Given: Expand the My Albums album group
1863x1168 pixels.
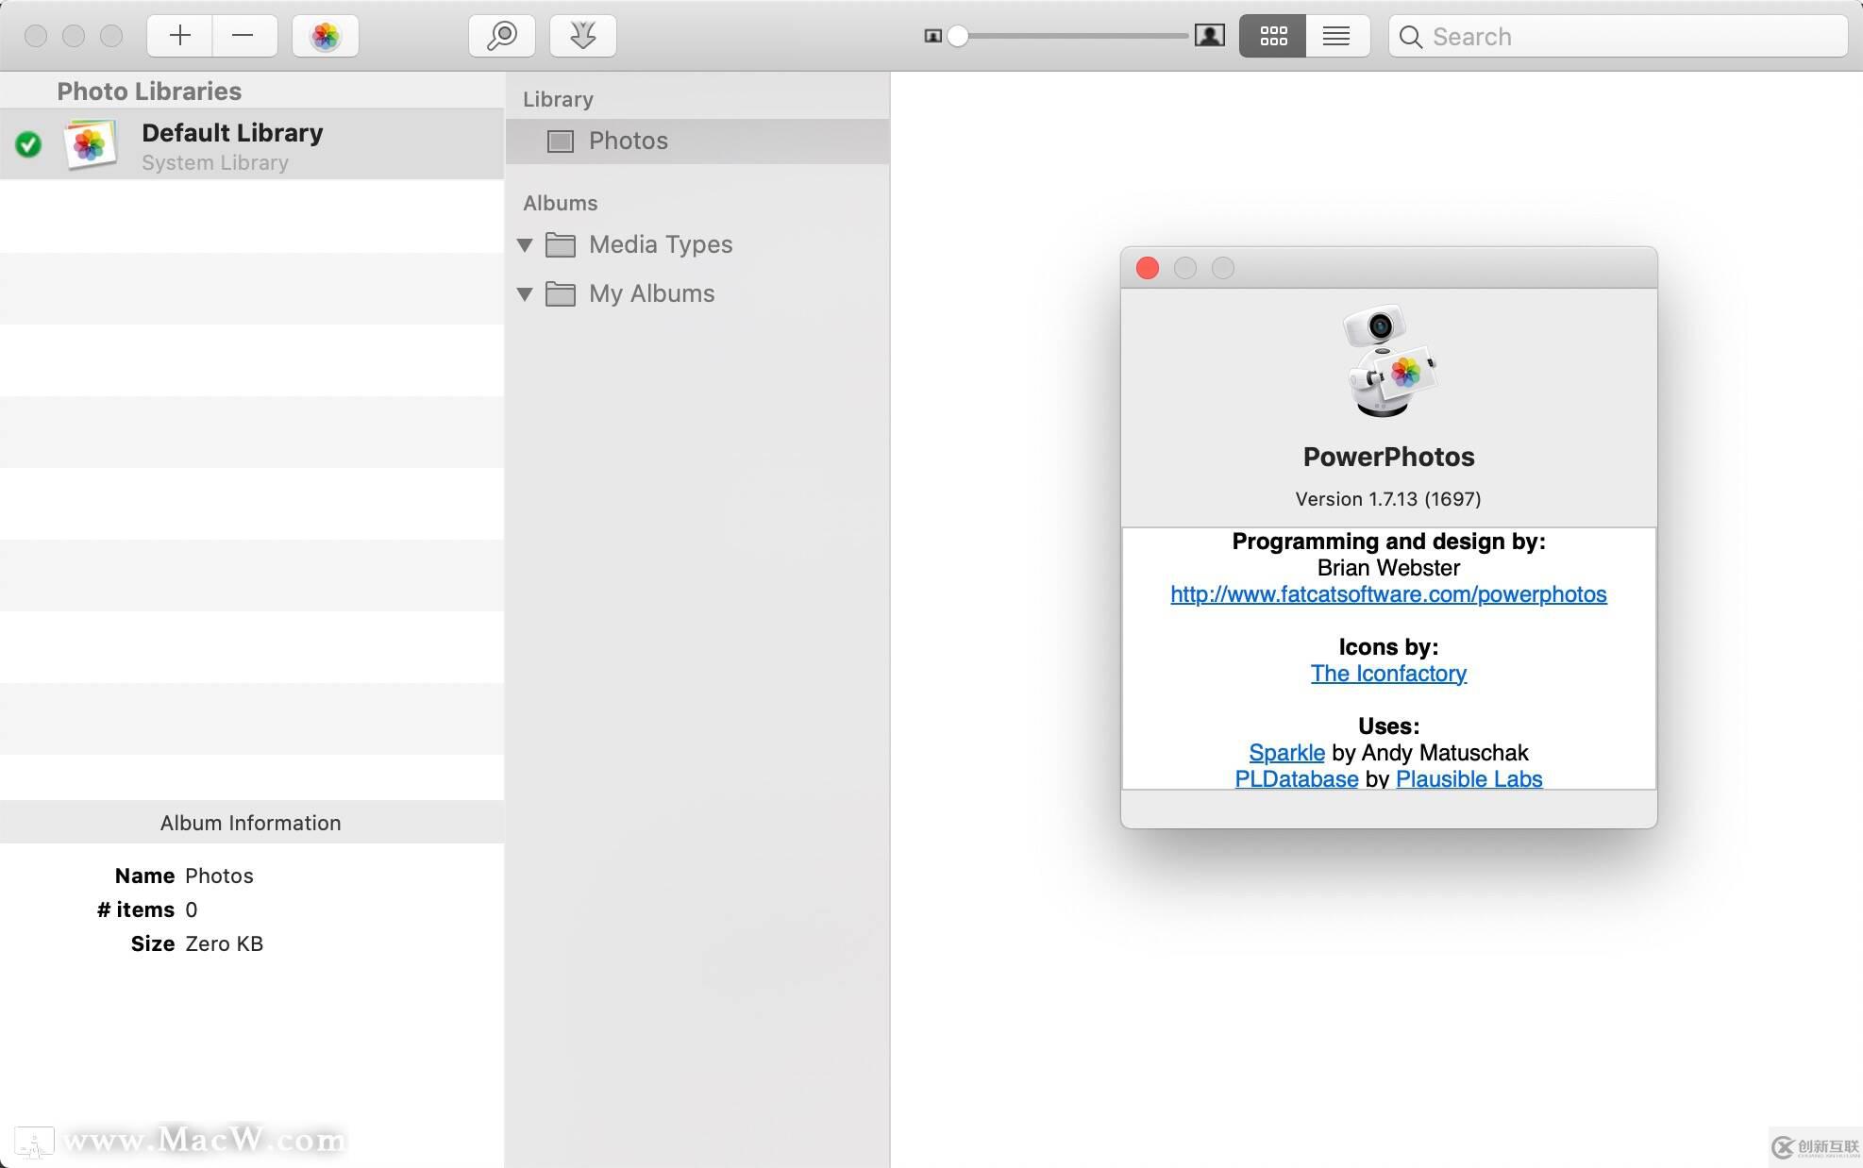Looking at the screenshot, I should tap(529, 293).
